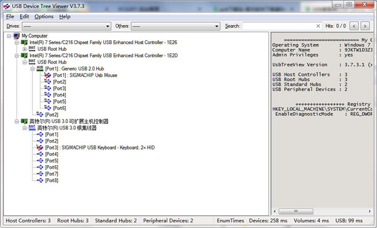The image size is (377, 228).
Task: Open the File menu
Action: point(10,16)
